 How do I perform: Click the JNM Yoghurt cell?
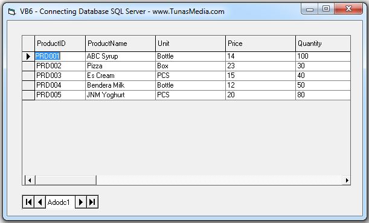click(121, 95)
